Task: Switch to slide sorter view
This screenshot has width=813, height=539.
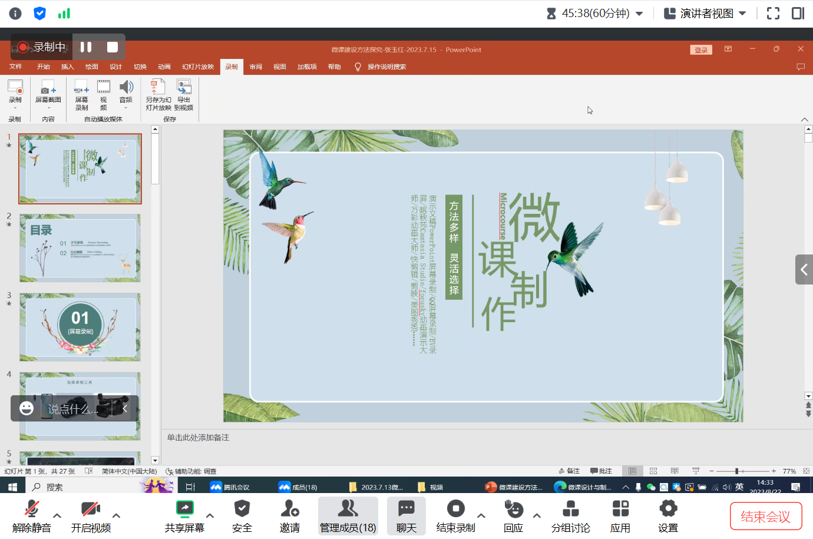Action: tap(653, 471)
